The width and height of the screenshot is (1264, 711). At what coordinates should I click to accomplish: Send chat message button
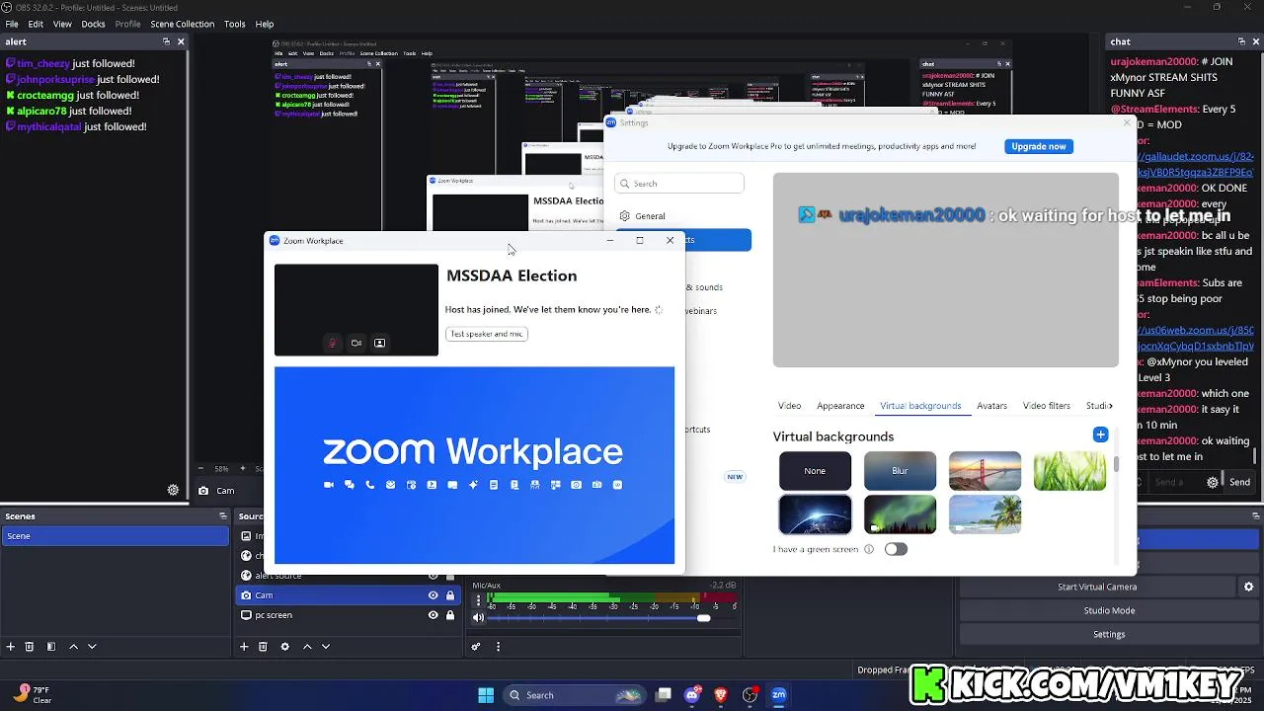pyautogui.click(x=1239, y=482)
